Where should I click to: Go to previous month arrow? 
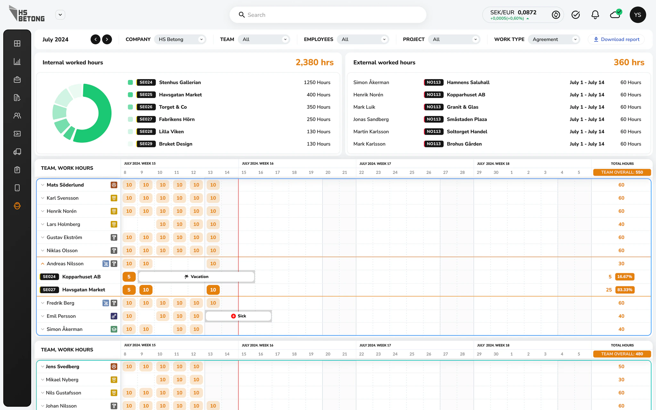point(95,39)
